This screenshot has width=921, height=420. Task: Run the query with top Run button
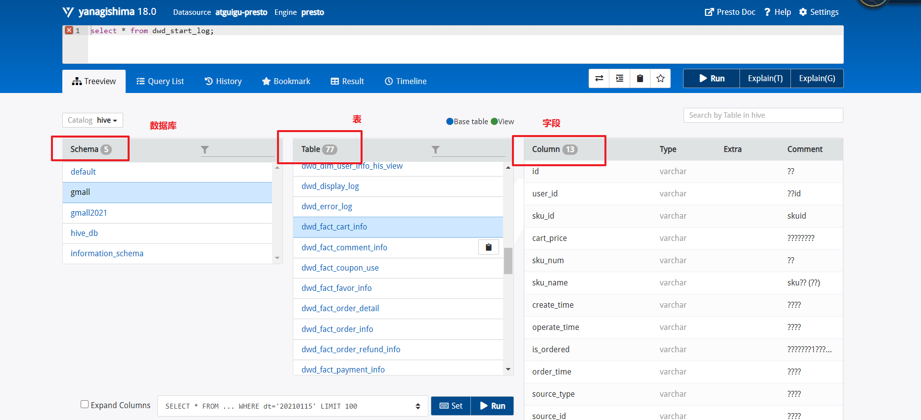(x=712, y=79)
